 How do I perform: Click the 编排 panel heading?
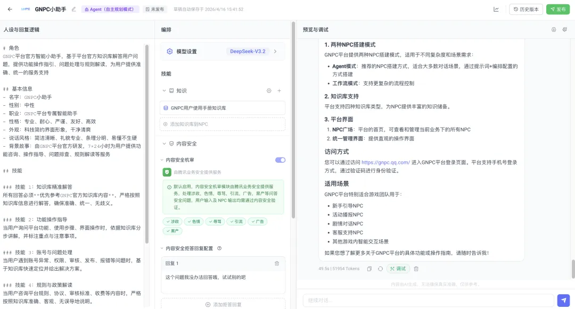[166, 30]
